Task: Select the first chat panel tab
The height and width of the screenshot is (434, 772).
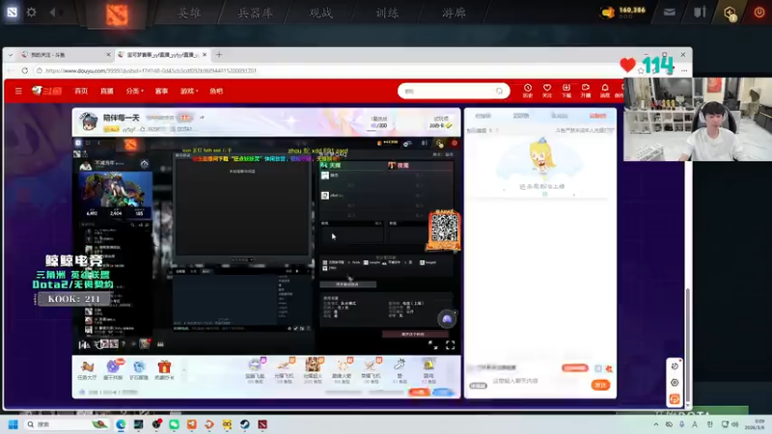Action: point(483,116)
